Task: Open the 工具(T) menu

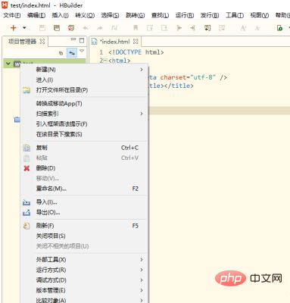Action: click(x=235, y=15)
